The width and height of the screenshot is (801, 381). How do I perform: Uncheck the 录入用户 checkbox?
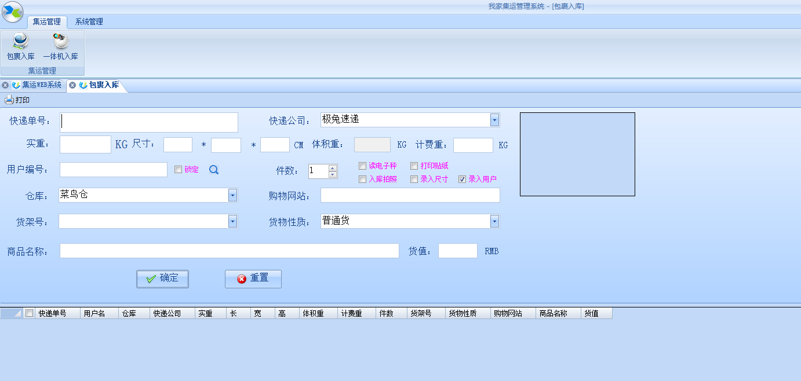click(462, 179)
